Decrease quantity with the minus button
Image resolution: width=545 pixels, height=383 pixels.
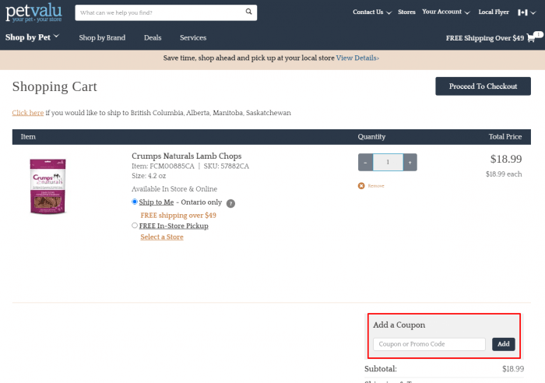point(365,162)
